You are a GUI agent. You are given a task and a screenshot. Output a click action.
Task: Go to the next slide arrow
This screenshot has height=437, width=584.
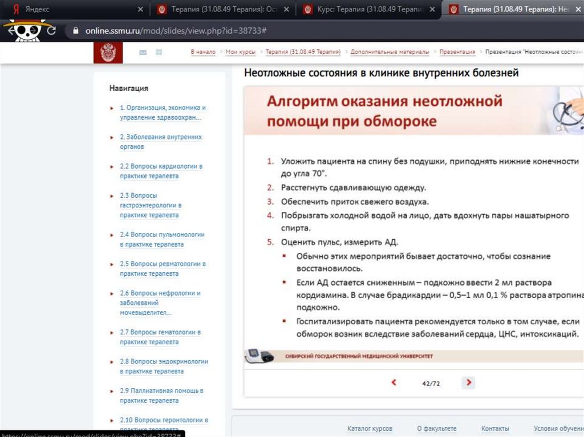coord(469,382)
